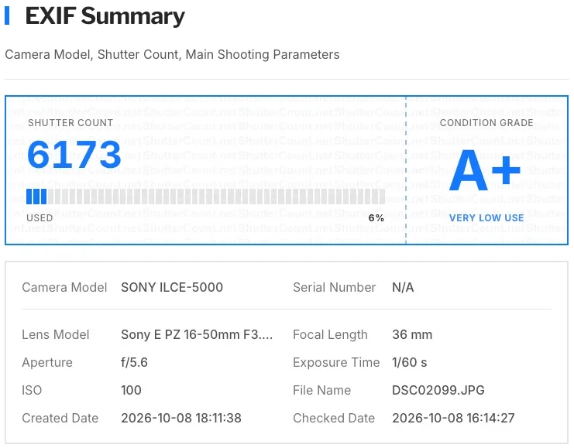Click the Exposure Time label

coord(336,362)
